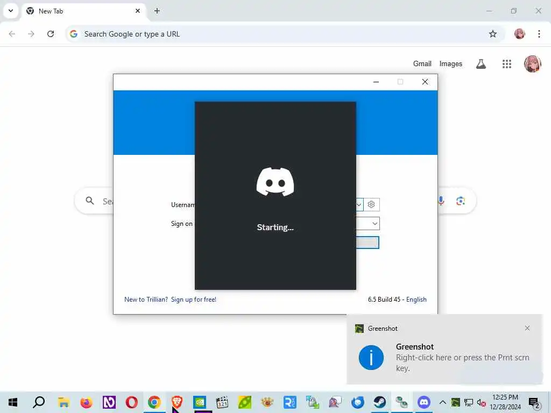Search by image with Google Lens
This screenshot has width=551, height=413.
[461, 201]
